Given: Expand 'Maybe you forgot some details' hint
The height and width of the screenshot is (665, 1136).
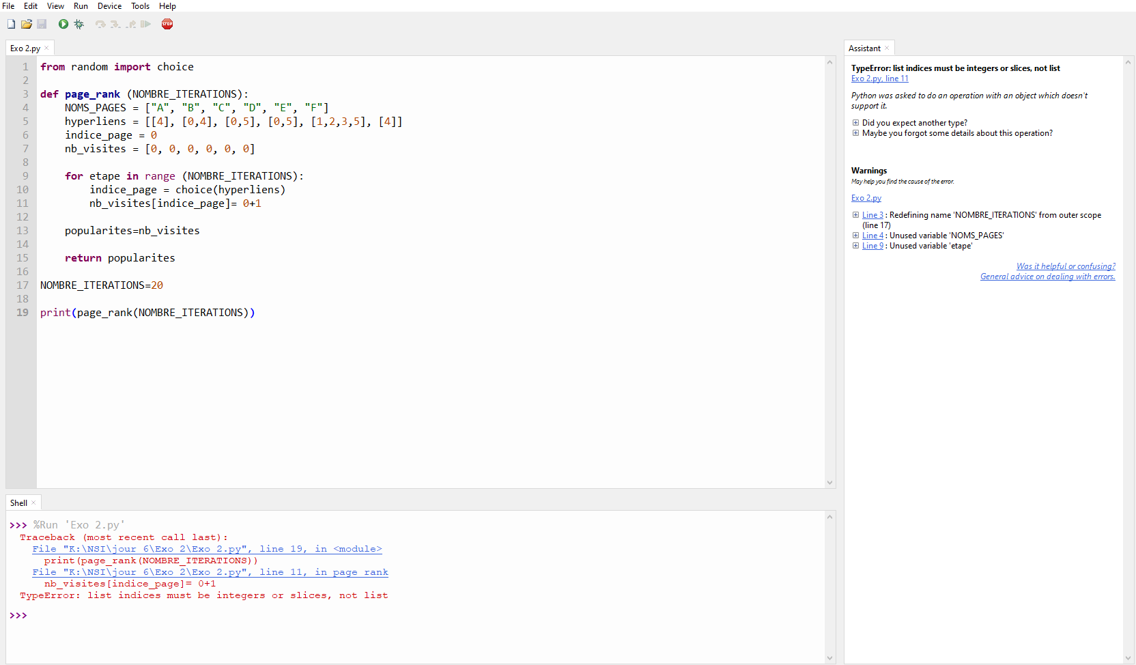Looking at the screenshot, I should point(855,133).
